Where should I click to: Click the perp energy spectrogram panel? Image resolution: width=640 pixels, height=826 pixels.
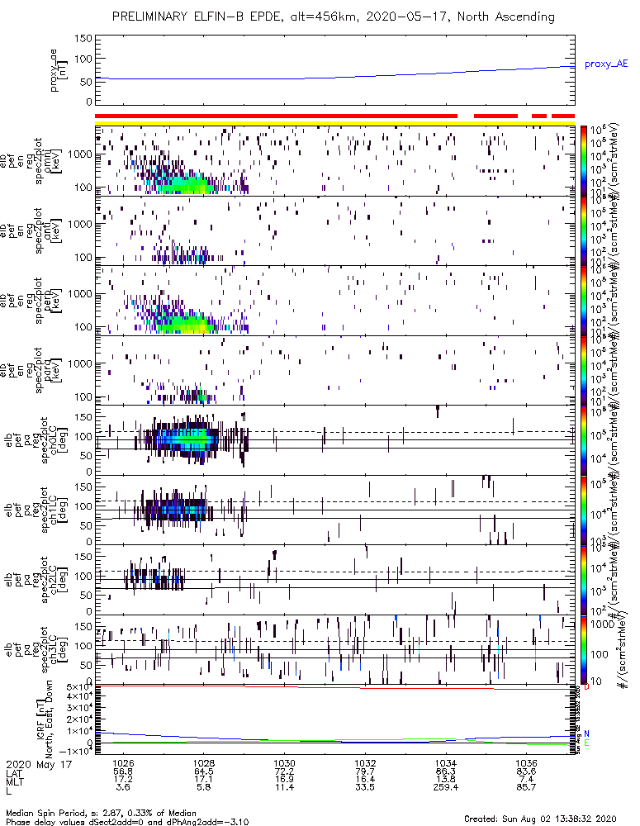pos(334,301)
